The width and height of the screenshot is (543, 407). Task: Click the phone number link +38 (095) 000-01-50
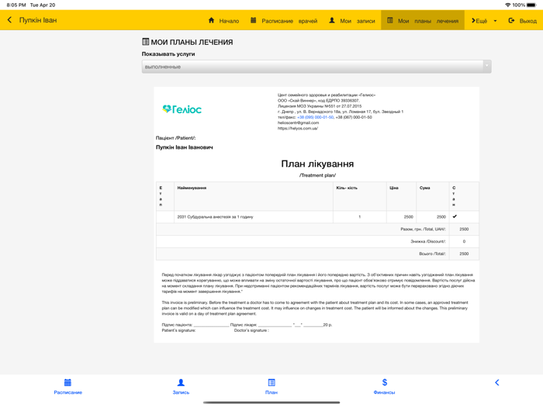(x=315, y=117)
